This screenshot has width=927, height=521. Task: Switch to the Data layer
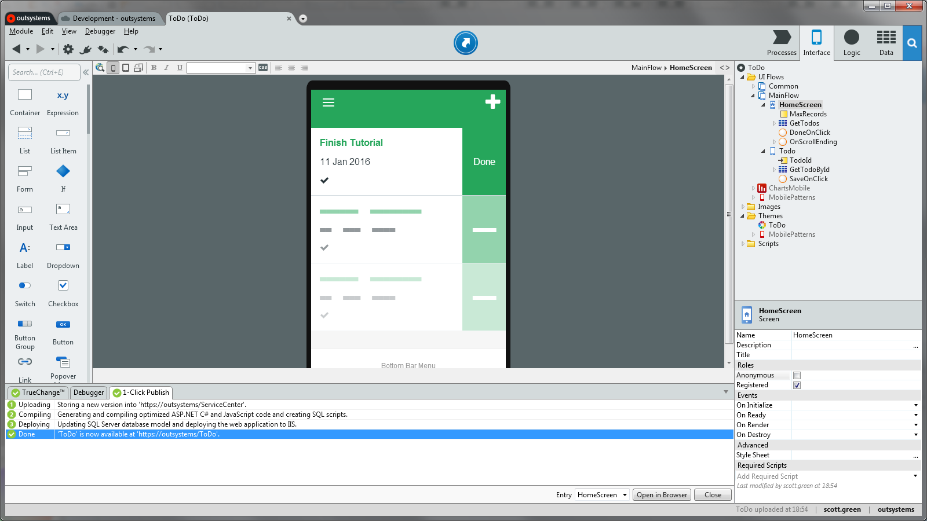(x=886, y=43)
